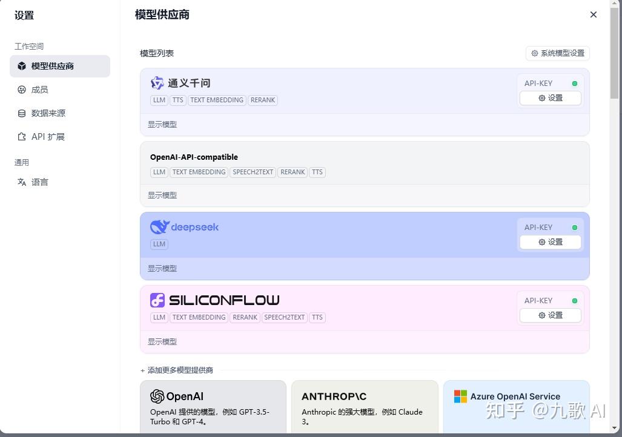This screenshot has height=437, width=622.
Task: Switch to the 成员 section
Action: pyautogui.click(x=39, y=89)
